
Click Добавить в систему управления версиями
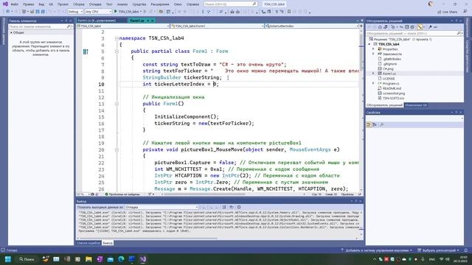(x=377, y=250)
